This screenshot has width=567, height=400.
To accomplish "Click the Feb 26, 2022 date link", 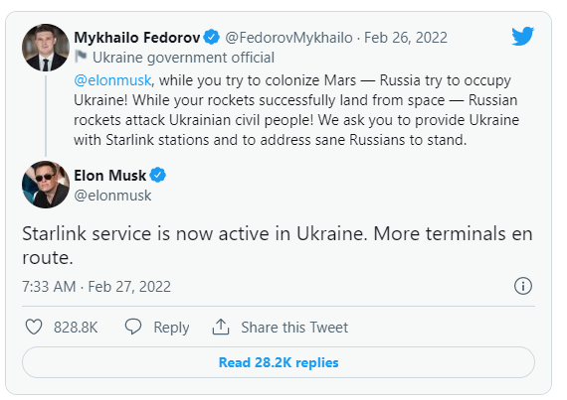I will tap(406, 38).
